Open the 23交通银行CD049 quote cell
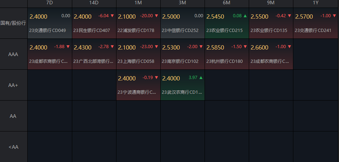Screen dimensions: 339x162 click(x=50, y=23)
